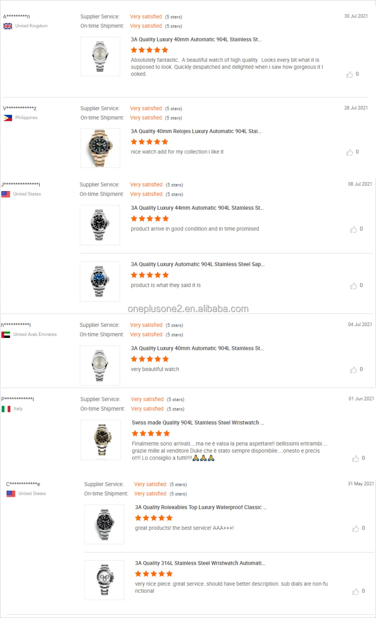Click the star rating under 44mm Automatic watch
This screenshot has height=618, width=376.
(150, 219)
